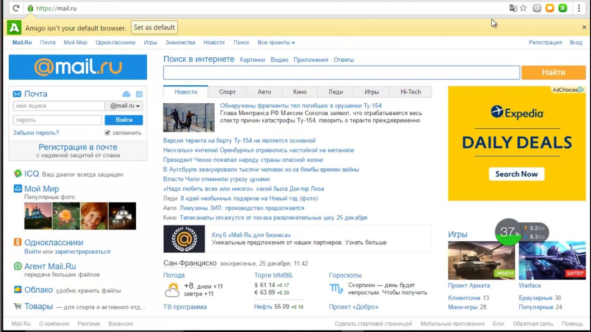Switch to the Новости tab
Screen dimensions: 591x332
[x=186, y=92]
